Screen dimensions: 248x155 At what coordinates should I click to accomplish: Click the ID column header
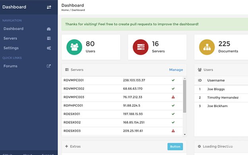(x=200, y=80)
